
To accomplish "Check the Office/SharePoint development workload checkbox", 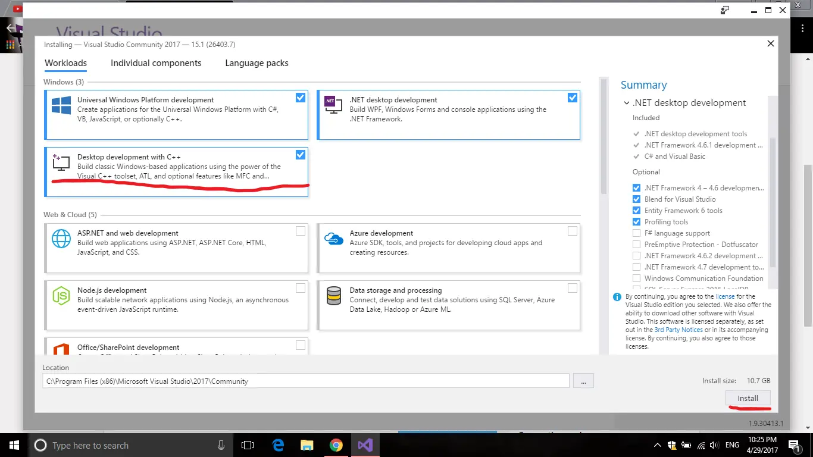I will tap(301, 345).
